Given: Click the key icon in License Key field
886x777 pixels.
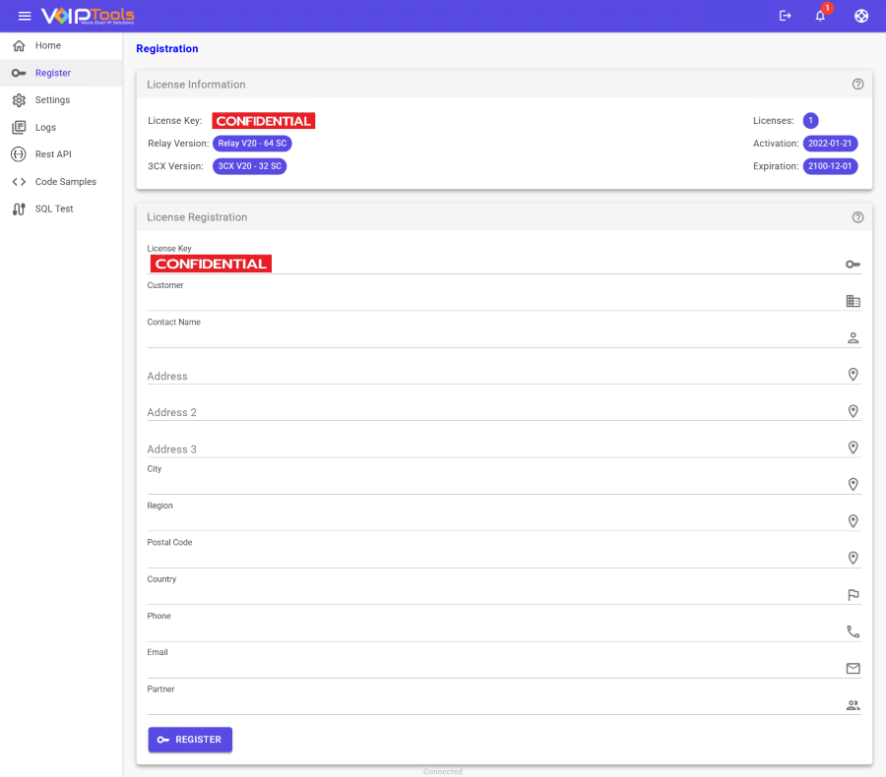Looking at the screenshot, I should [853, 265].
